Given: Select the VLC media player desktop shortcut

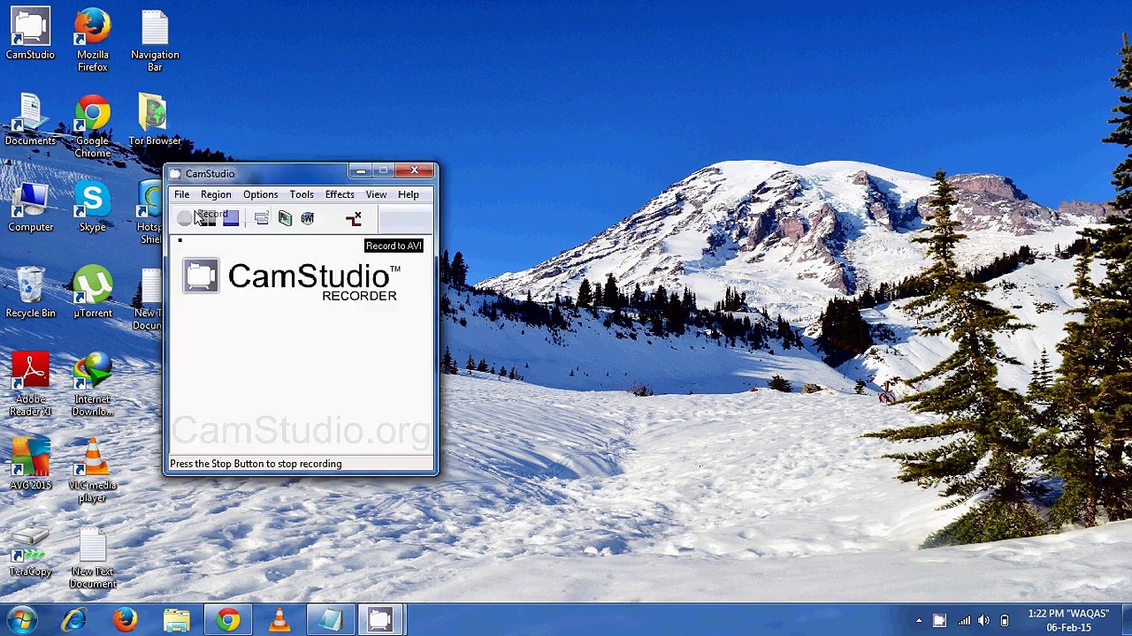Looking at the screenshot, I should (93, 471).
